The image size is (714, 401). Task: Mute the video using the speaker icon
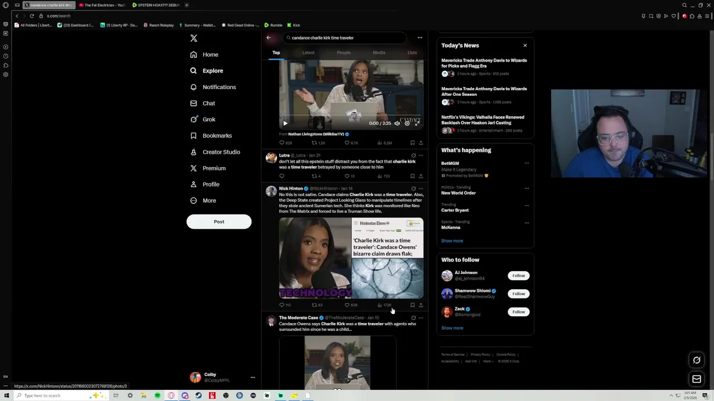(397, 123)
